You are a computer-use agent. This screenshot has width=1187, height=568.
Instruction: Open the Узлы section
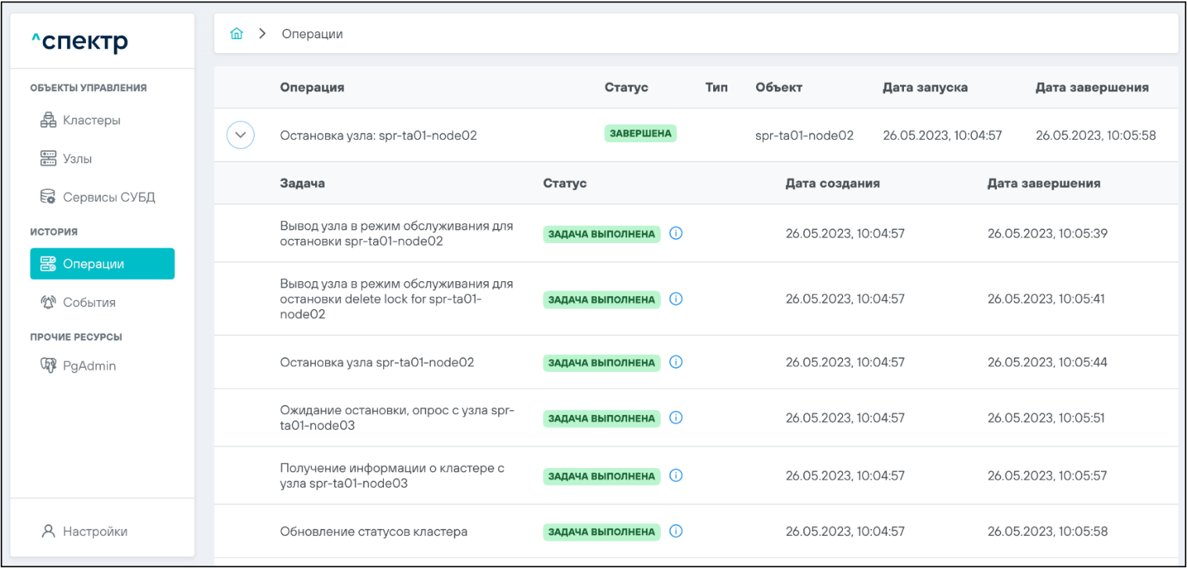pyautogui.click(x=77, y=159)
